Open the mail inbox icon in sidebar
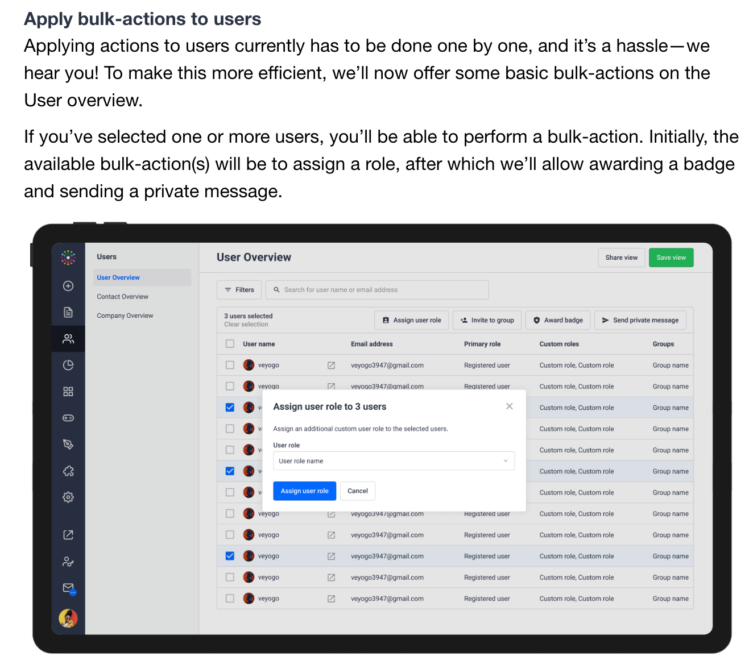 (x=68, y=588)
